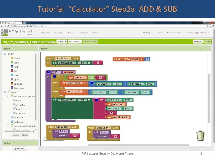
Task: Open the SubButton dropdown in the click block
Action: (110, 128)
